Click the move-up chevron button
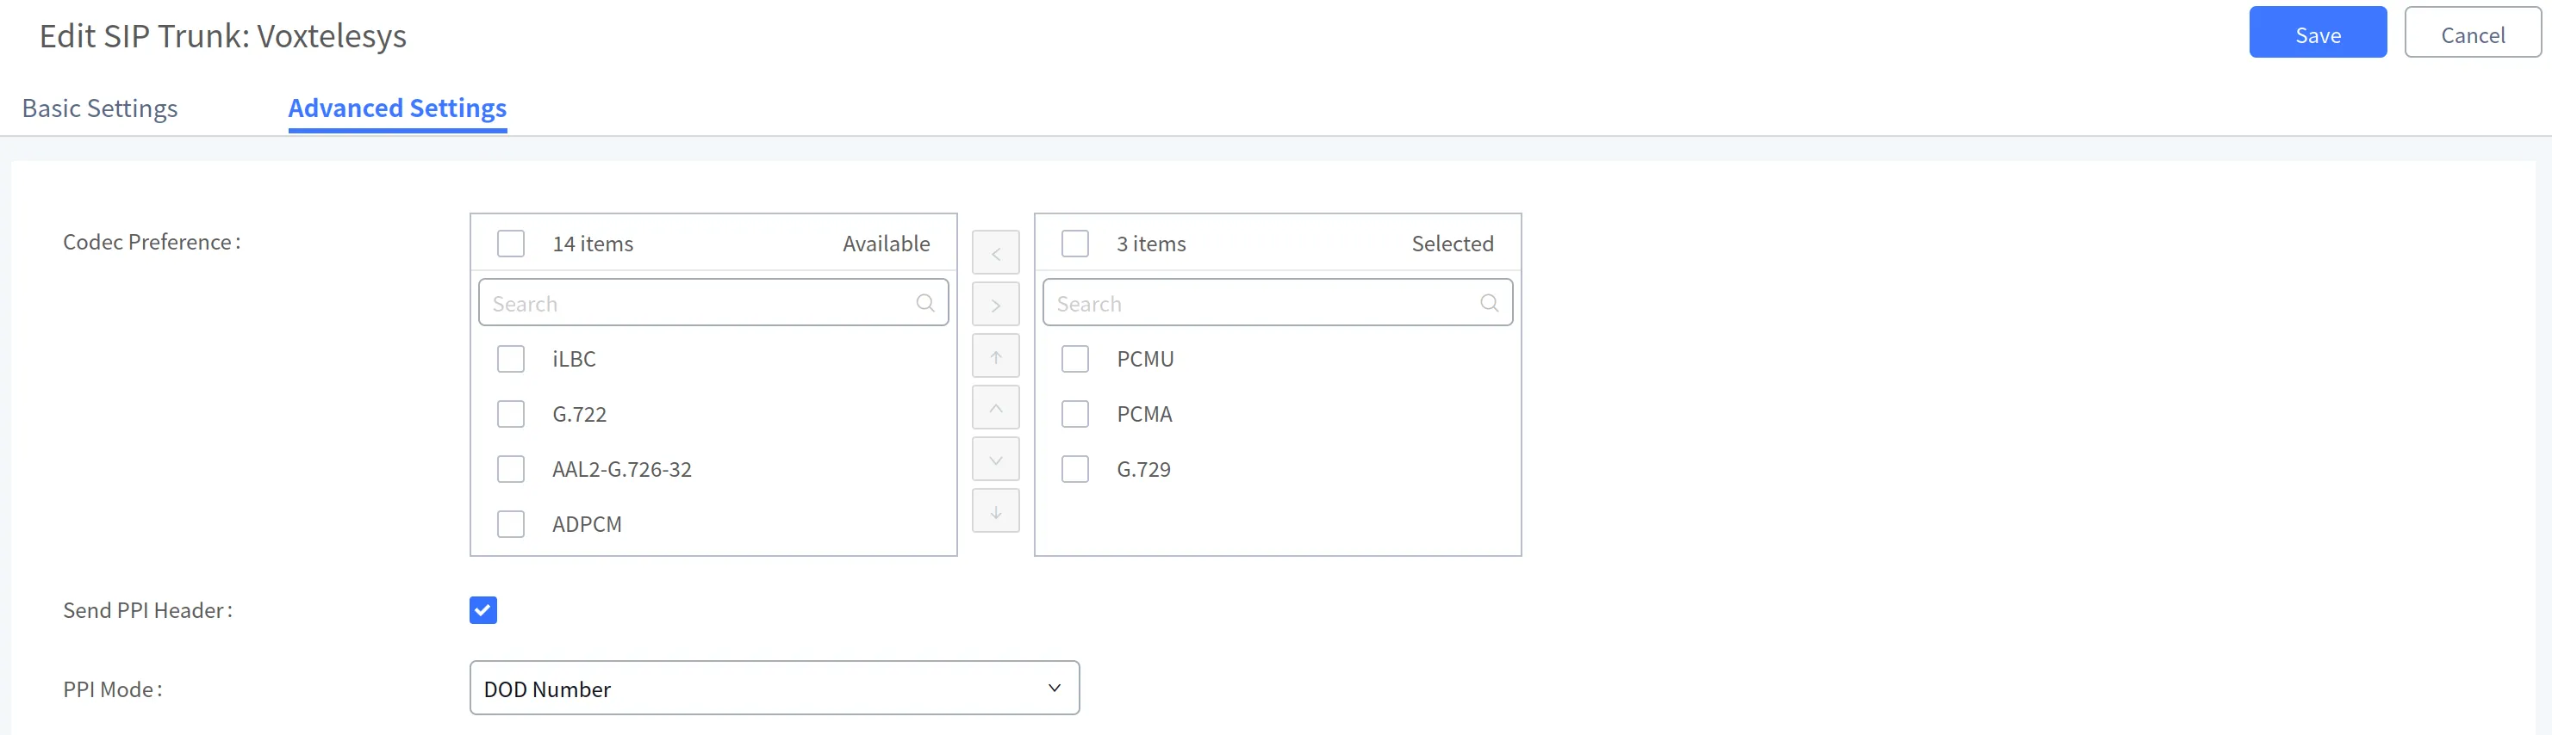This screenshot has height=735, width=2552. (996, 408)
